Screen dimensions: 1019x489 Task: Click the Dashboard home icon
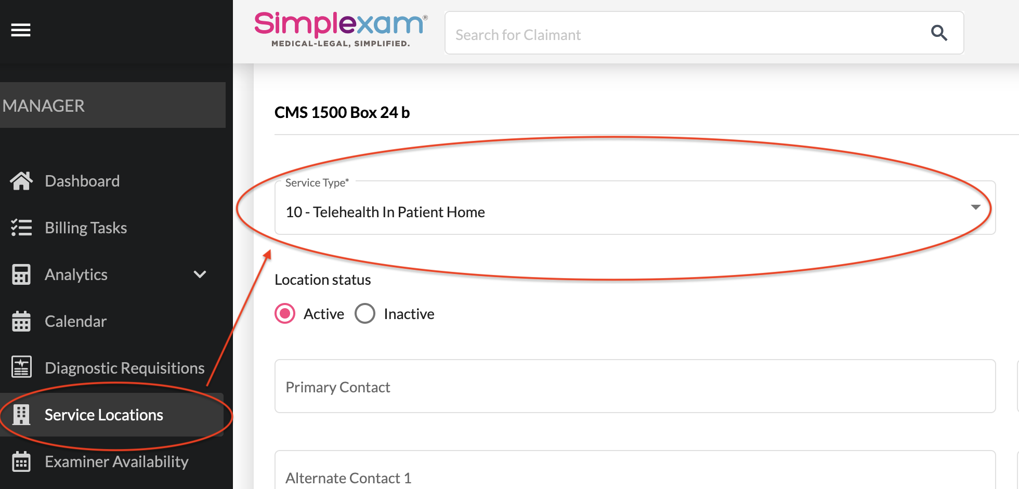(x=21, y=180)
